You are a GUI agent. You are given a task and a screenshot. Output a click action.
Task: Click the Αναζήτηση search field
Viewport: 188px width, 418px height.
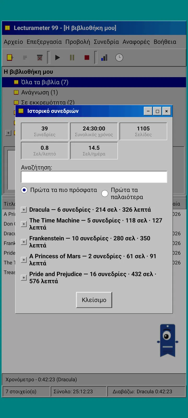click(94, 177)
